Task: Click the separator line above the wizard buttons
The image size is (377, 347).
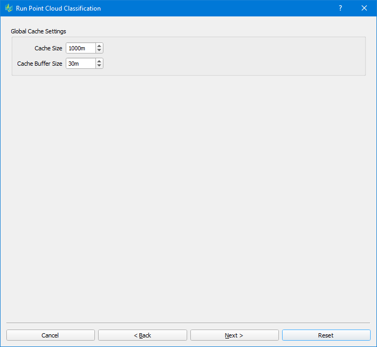Action: tap(188, 323)
